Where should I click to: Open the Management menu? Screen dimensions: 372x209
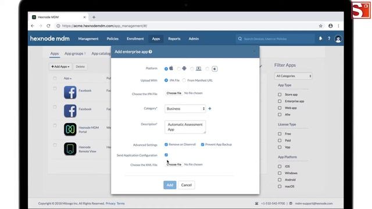pyautogui.click(x=88, y=39)
